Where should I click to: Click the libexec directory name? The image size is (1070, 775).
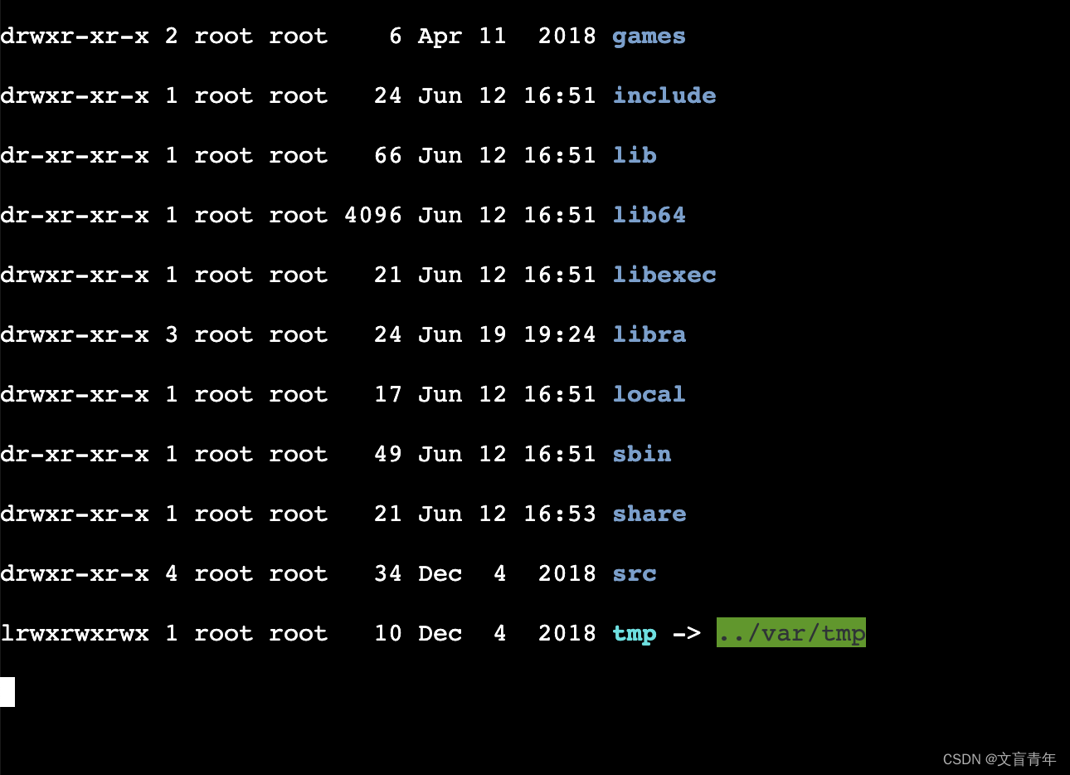[x=664, y=275]
